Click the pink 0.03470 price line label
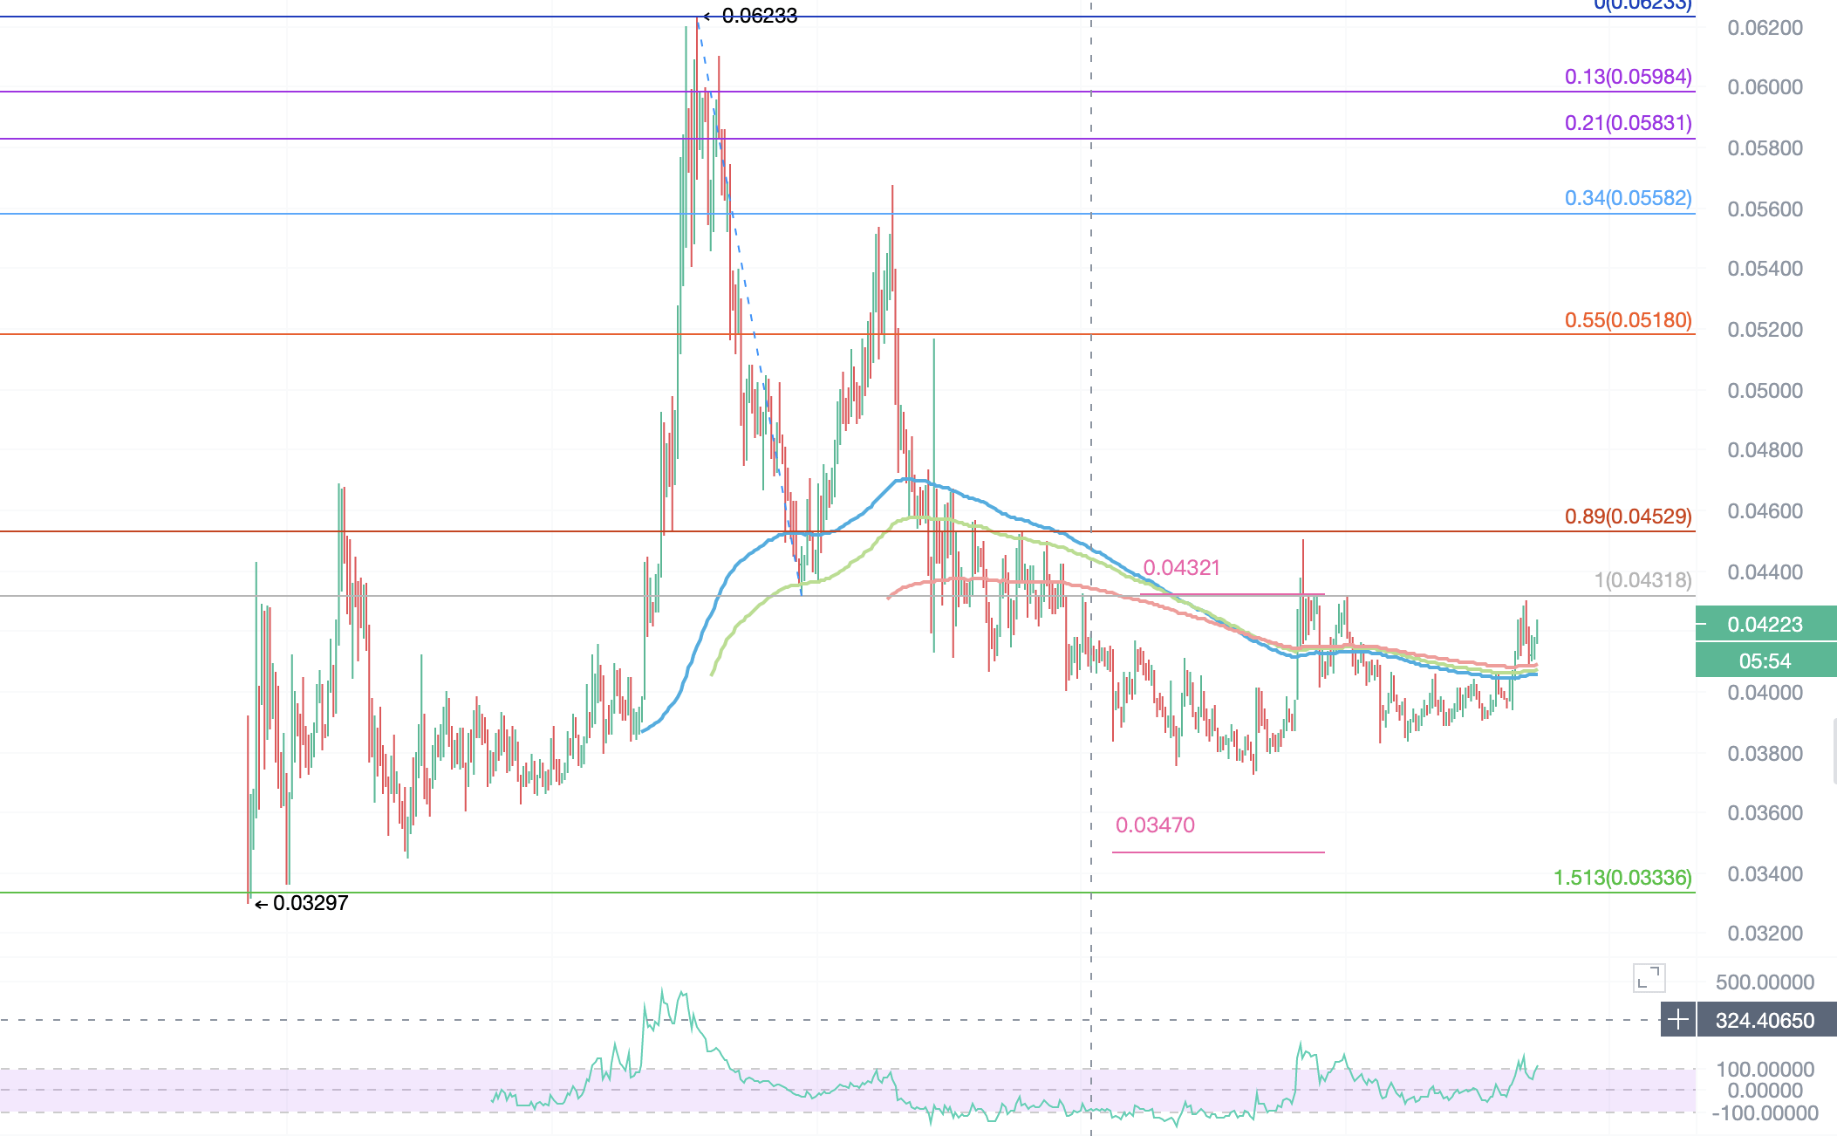The width and height of the screenshot is (1837, 1136). click(1155, 825)
